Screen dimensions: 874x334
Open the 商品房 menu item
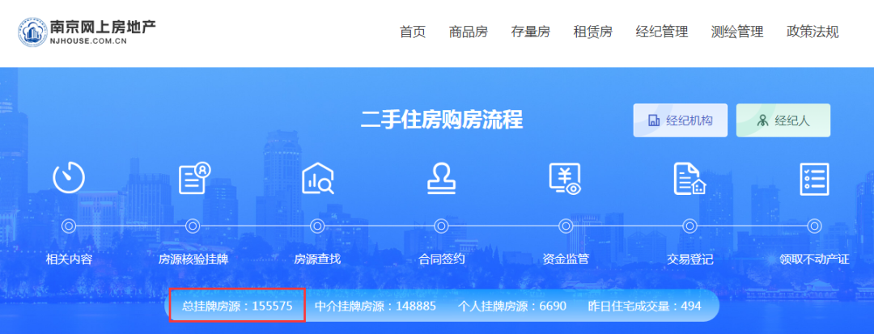click(x=469, y=32)
